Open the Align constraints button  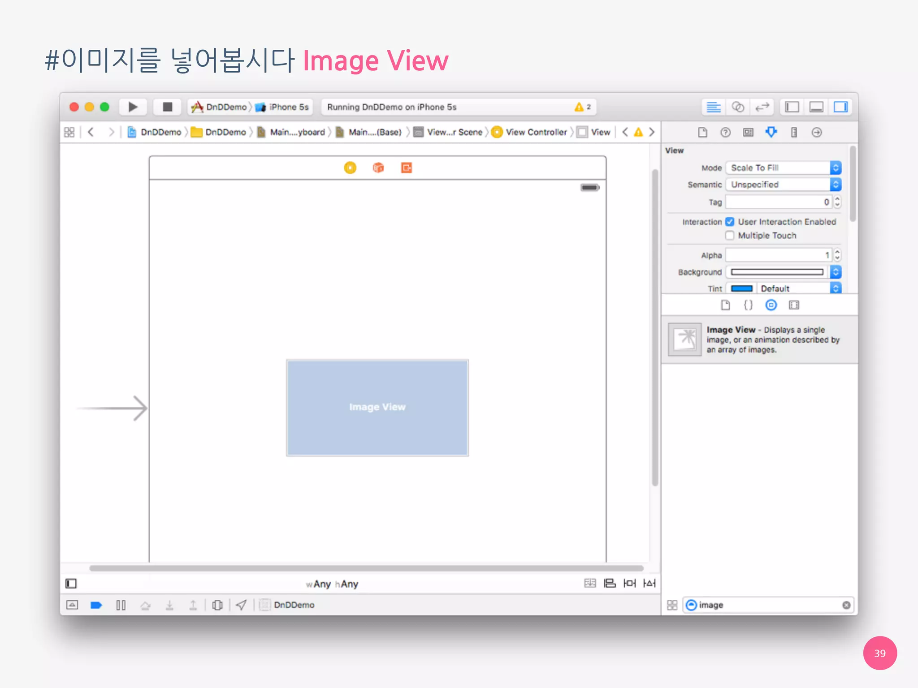tap(610, 583)
